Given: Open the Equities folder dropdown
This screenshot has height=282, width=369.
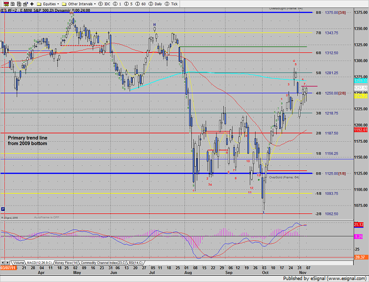Looking at the screenshot, I should click(48, 4).
